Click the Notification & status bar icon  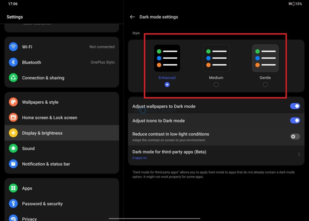point(13,164)
